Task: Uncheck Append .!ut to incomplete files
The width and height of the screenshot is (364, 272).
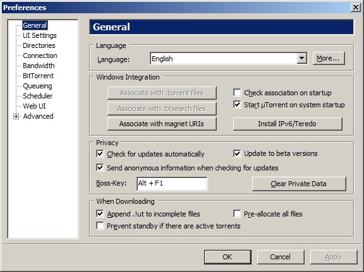Action: coord(100,213)
